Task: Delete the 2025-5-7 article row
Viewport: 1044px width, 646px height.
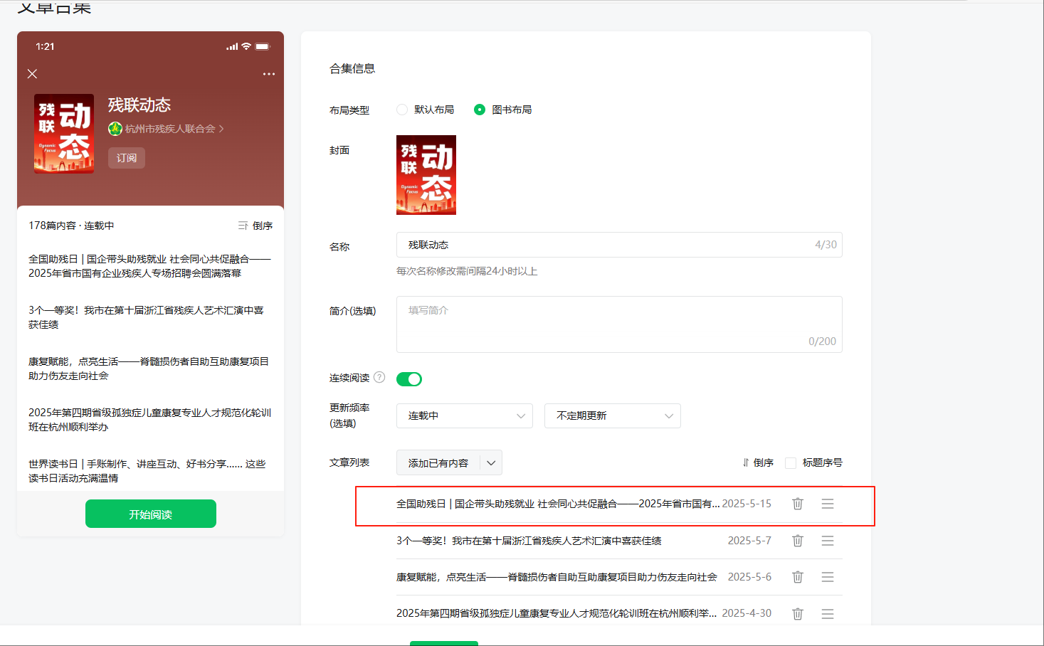Action: (798, 541)
